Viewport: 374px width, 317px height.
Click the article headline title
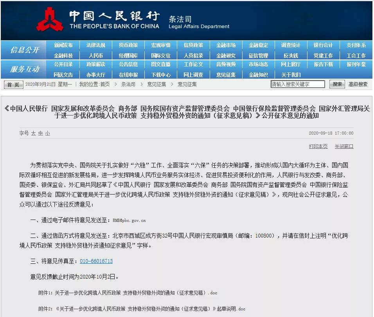(x=187, y=112)
